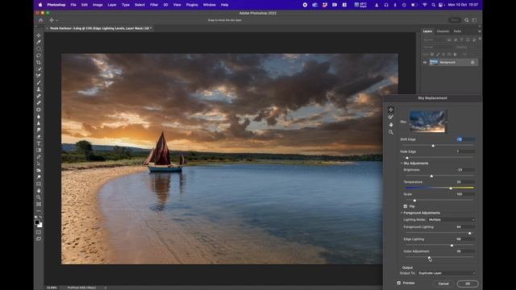Click the Color Adjustment slider handle
Image resolution: width=516 pixels, height=290 pixels.
pyautogui.click(x=429, y=257)
